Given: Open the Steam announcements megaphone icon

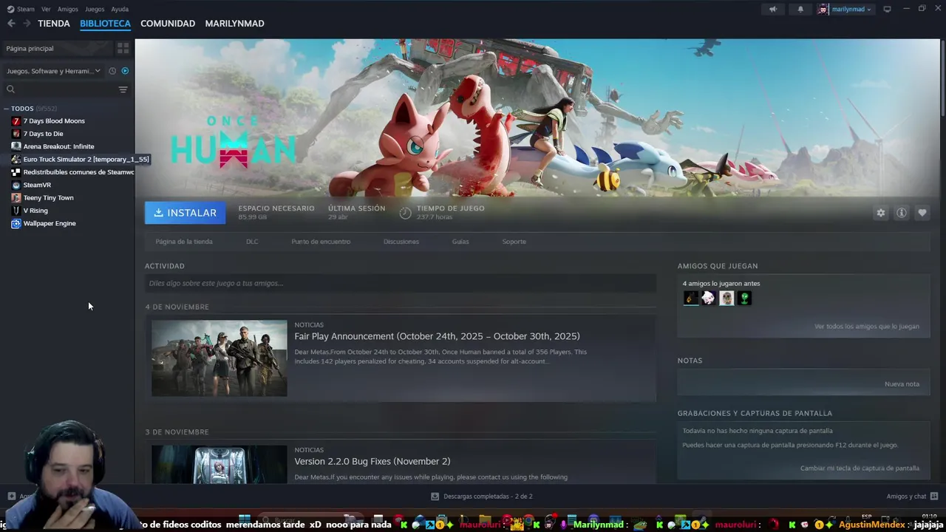Looking at the screenshot, I should 772,10.
